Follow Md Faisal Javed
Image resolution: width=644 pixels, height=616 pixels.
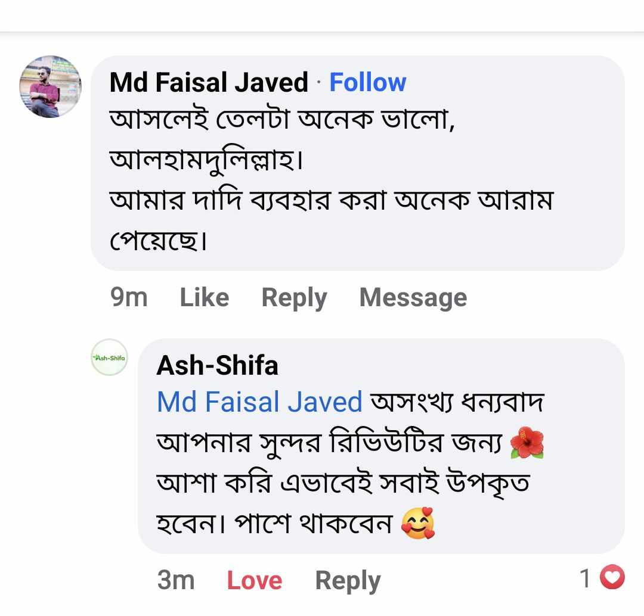click(x=367, y=82)
